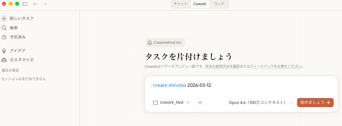Click the 始めましょう button

pos(315,103)
